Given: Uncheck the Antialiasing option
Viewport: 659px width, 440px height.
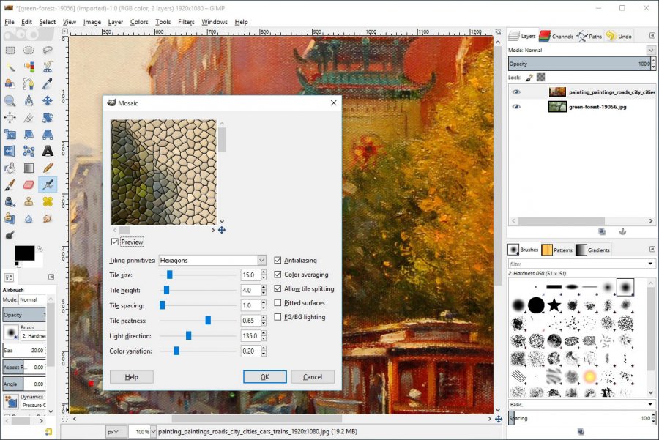Looking at the screenshot, I should [278, 260].
